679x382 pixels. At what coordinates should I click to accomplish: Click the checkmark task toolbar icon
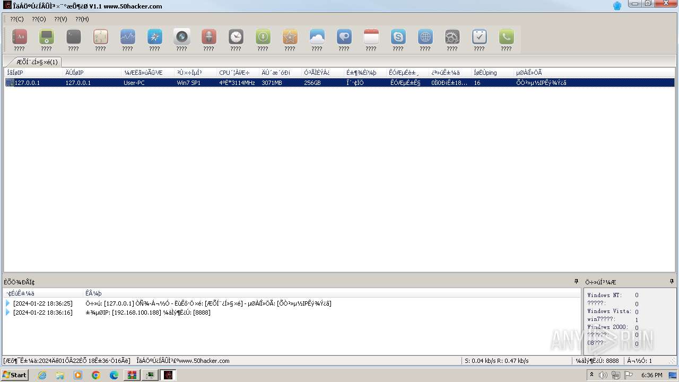tap(479, 37)
